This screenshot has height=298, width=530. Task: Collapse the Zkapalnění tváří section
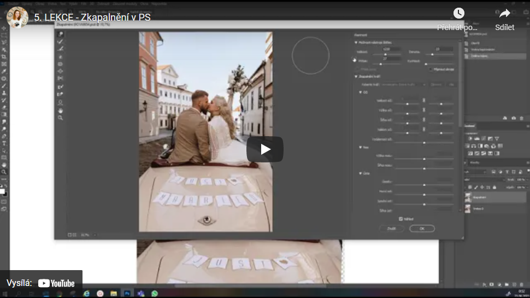(356, 77)
